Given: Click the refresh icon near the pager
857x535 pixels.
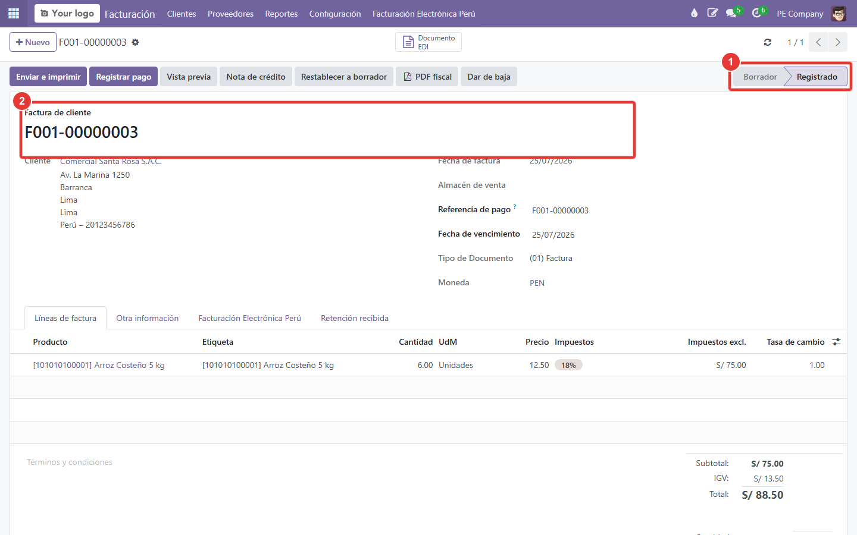Looking at the screenshot, I should [768, 42].
